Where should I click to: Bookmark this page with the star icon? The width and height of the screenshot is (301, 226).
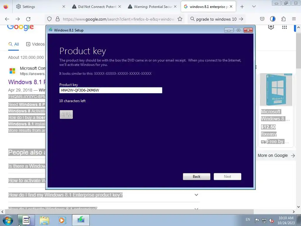pos(180,19)
